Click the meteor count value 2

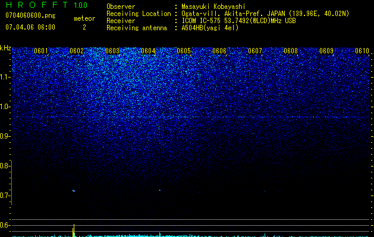tap(84, 27)
